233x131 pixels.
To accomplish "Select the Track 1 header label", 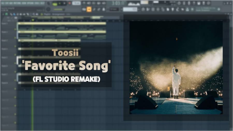I will click(x=4, y=24).
